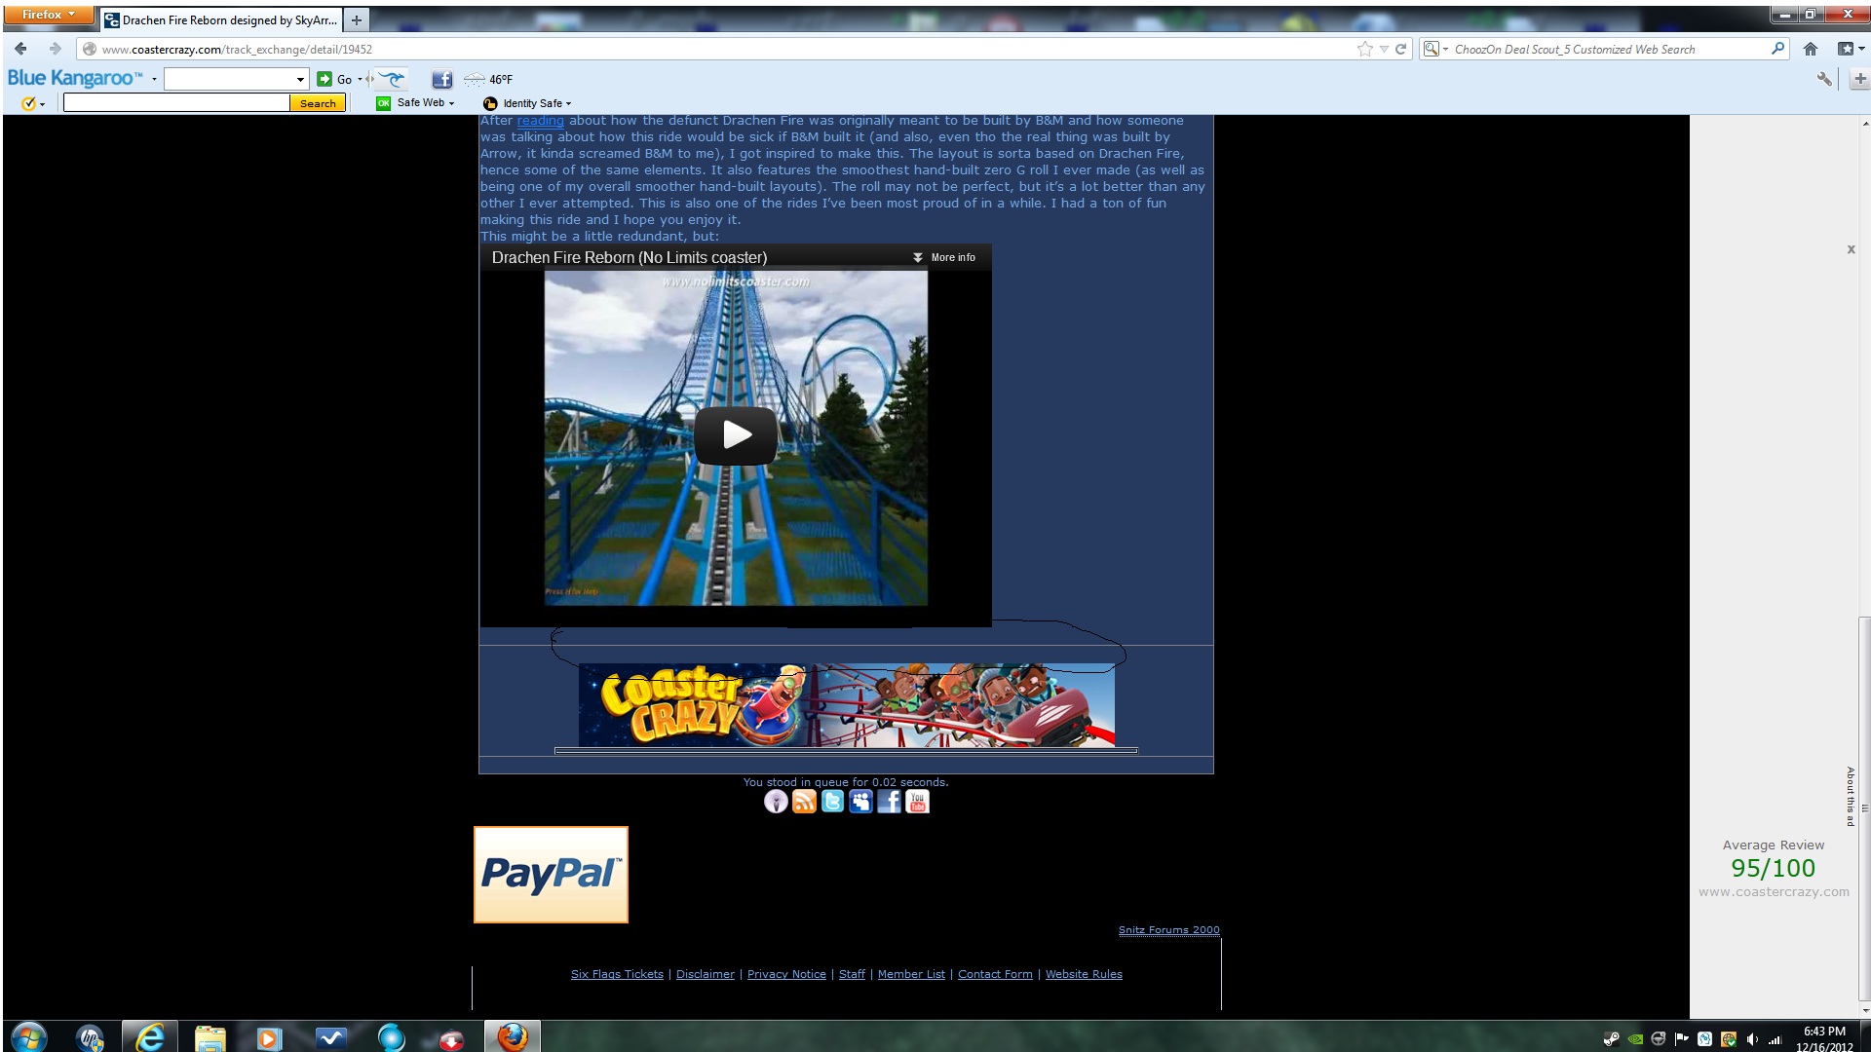Open the Twitter icon link
Screen dimensions: 1871x1052
(832, 802)
